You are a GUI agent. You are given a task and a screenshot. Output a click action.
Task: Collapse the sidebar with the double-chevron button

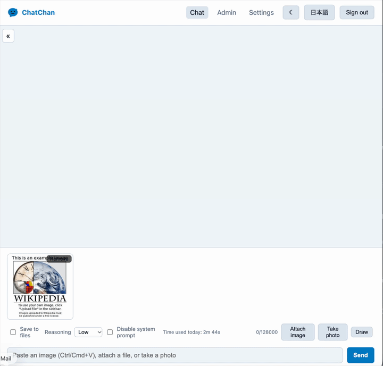pyautogui.click(x=9, y=36)
